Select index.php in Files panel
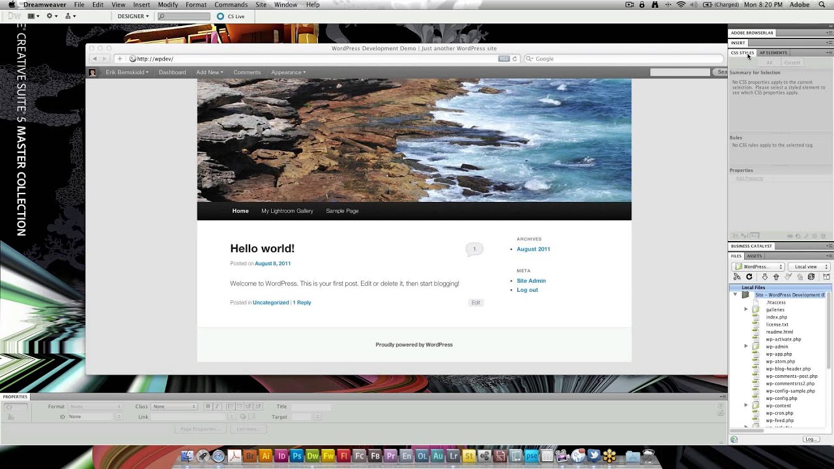The image size is (834, 469). 776,317
